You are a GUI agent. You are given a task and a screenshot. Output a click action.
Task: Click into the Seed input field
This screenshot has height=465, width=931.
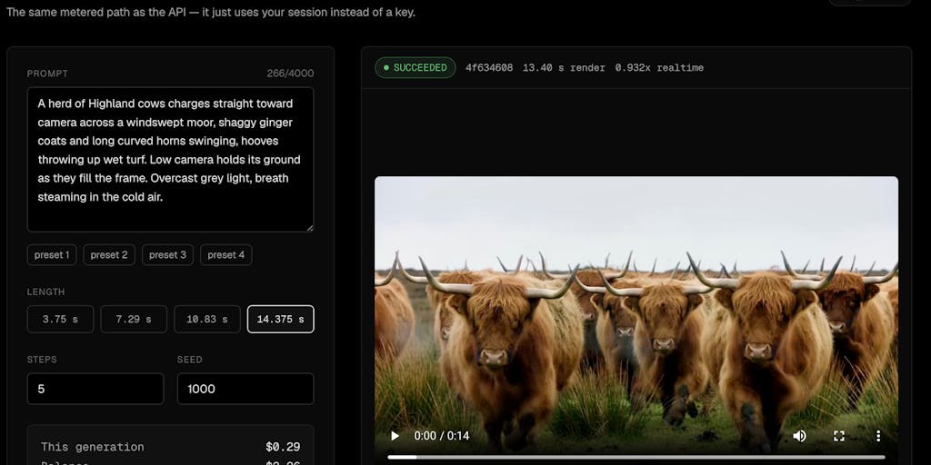[245, 389]
